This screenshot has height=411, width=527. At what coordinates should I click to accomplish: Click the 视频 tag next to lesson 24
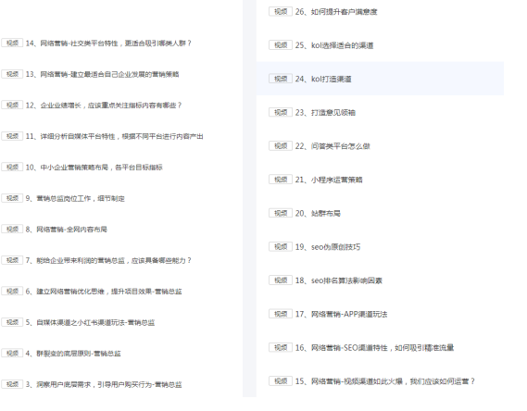tap(281, 79)
